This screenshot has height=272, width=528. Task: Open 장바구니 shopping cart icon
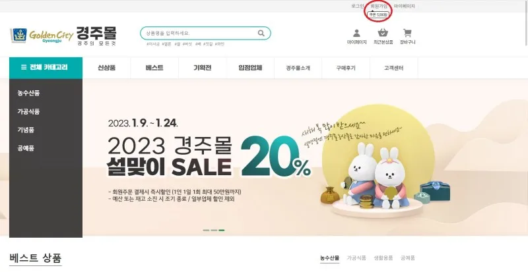[407, 33]
